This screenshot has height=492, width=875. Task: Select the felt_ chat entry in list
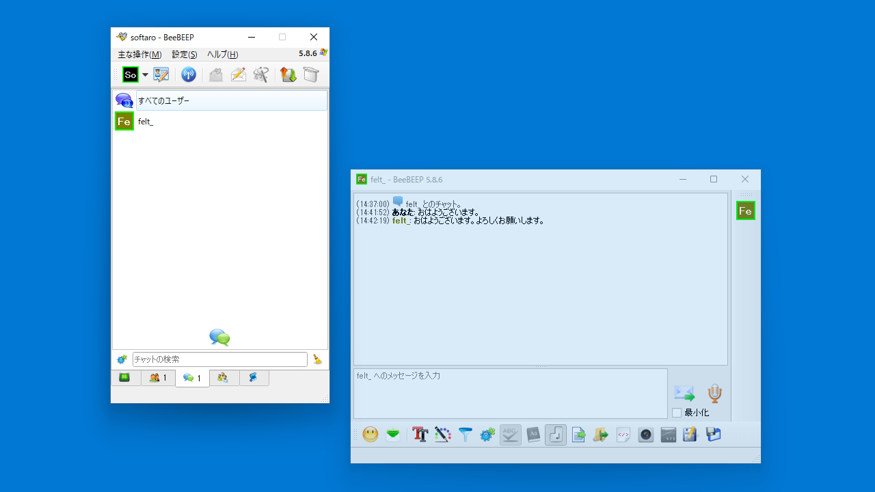[220, 122]
